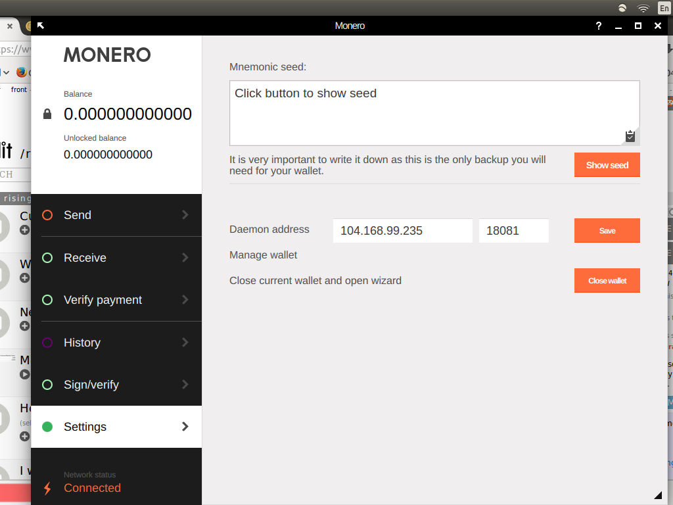Edit the daemon port 18081 field

[x=514, y=231]
